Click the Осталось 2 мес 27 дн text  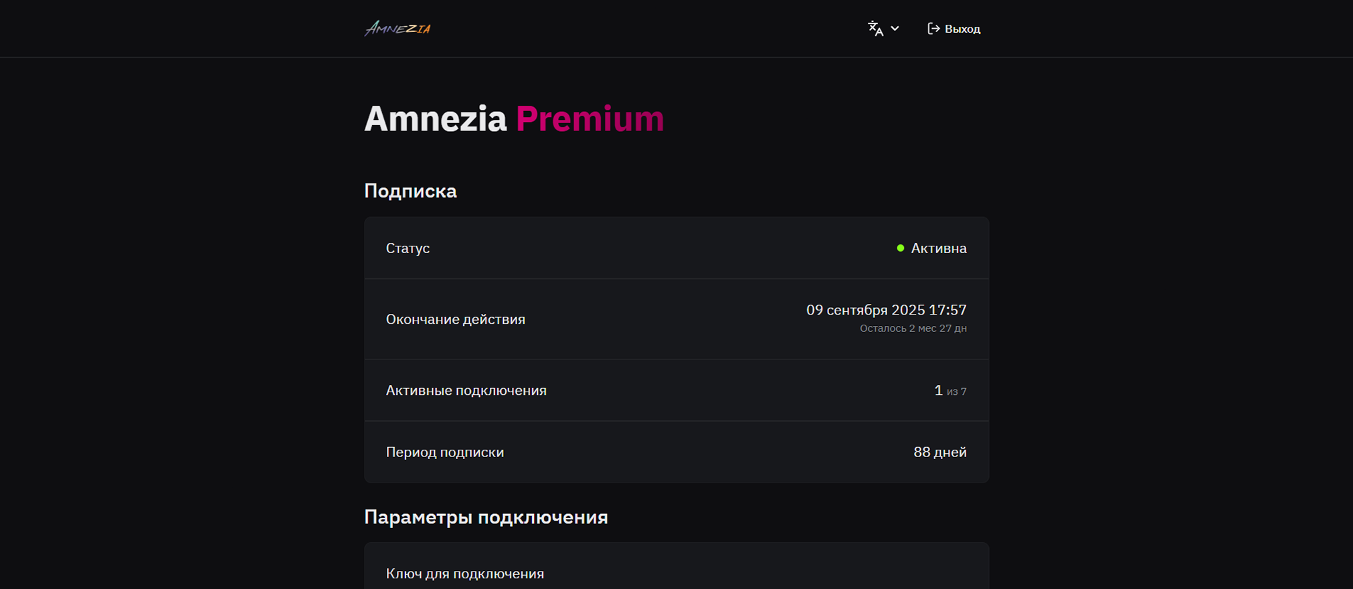coord(913,329)
